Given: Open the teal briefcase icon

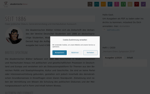Looking at the screenshot, I should tap(96, 4).
